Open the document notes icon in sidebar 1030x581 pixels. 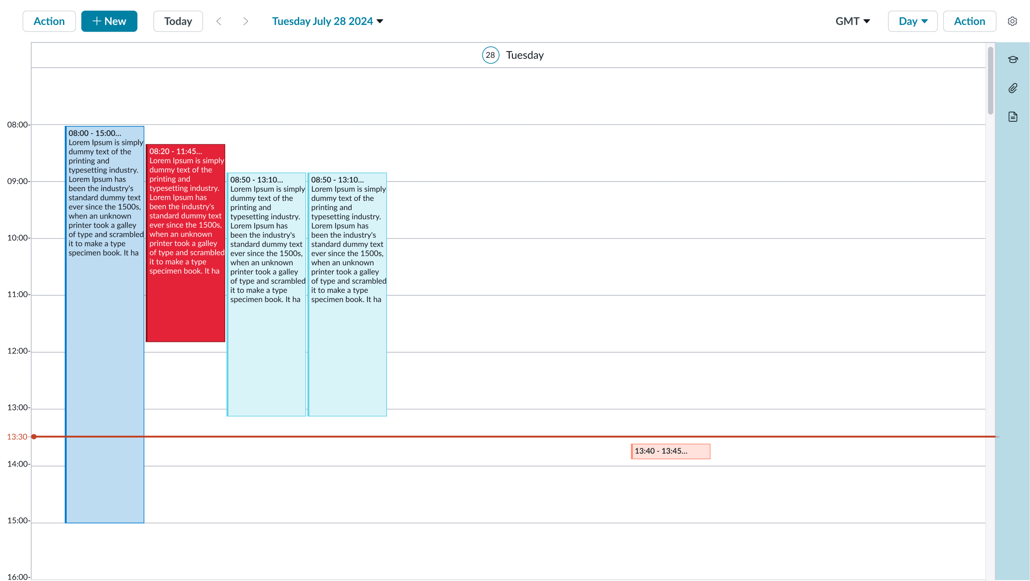point(1013,117)
